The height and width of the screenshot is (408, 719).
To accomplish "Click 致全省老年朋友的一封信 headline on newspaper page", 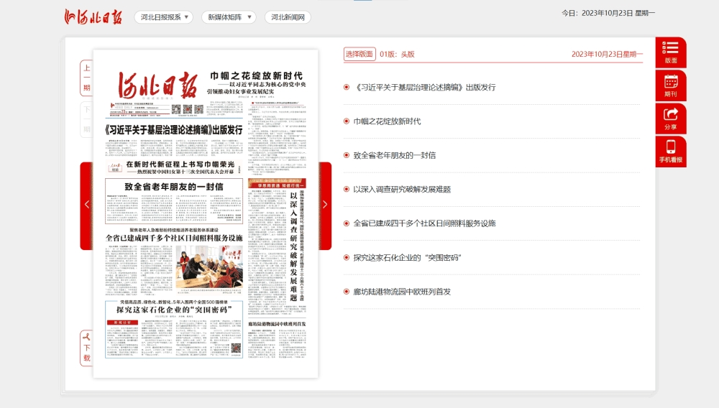I will [x=174, y=186].
